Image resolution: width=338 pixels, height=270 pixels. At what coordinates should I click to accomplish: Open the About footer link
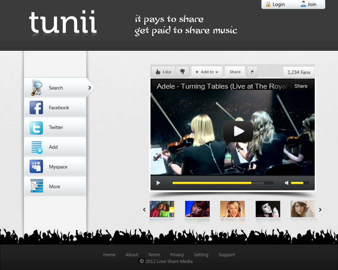[132, 255]
